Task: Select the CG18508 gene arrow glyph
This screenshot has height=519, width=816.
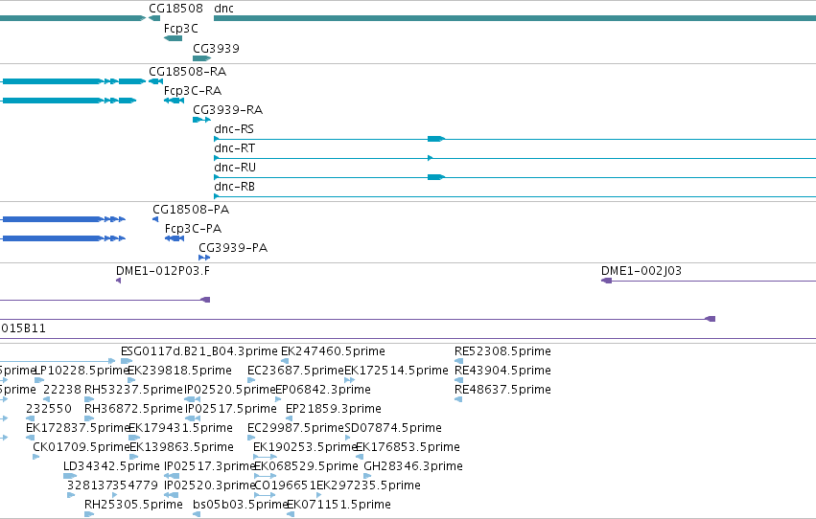Action: coord(154,18)
